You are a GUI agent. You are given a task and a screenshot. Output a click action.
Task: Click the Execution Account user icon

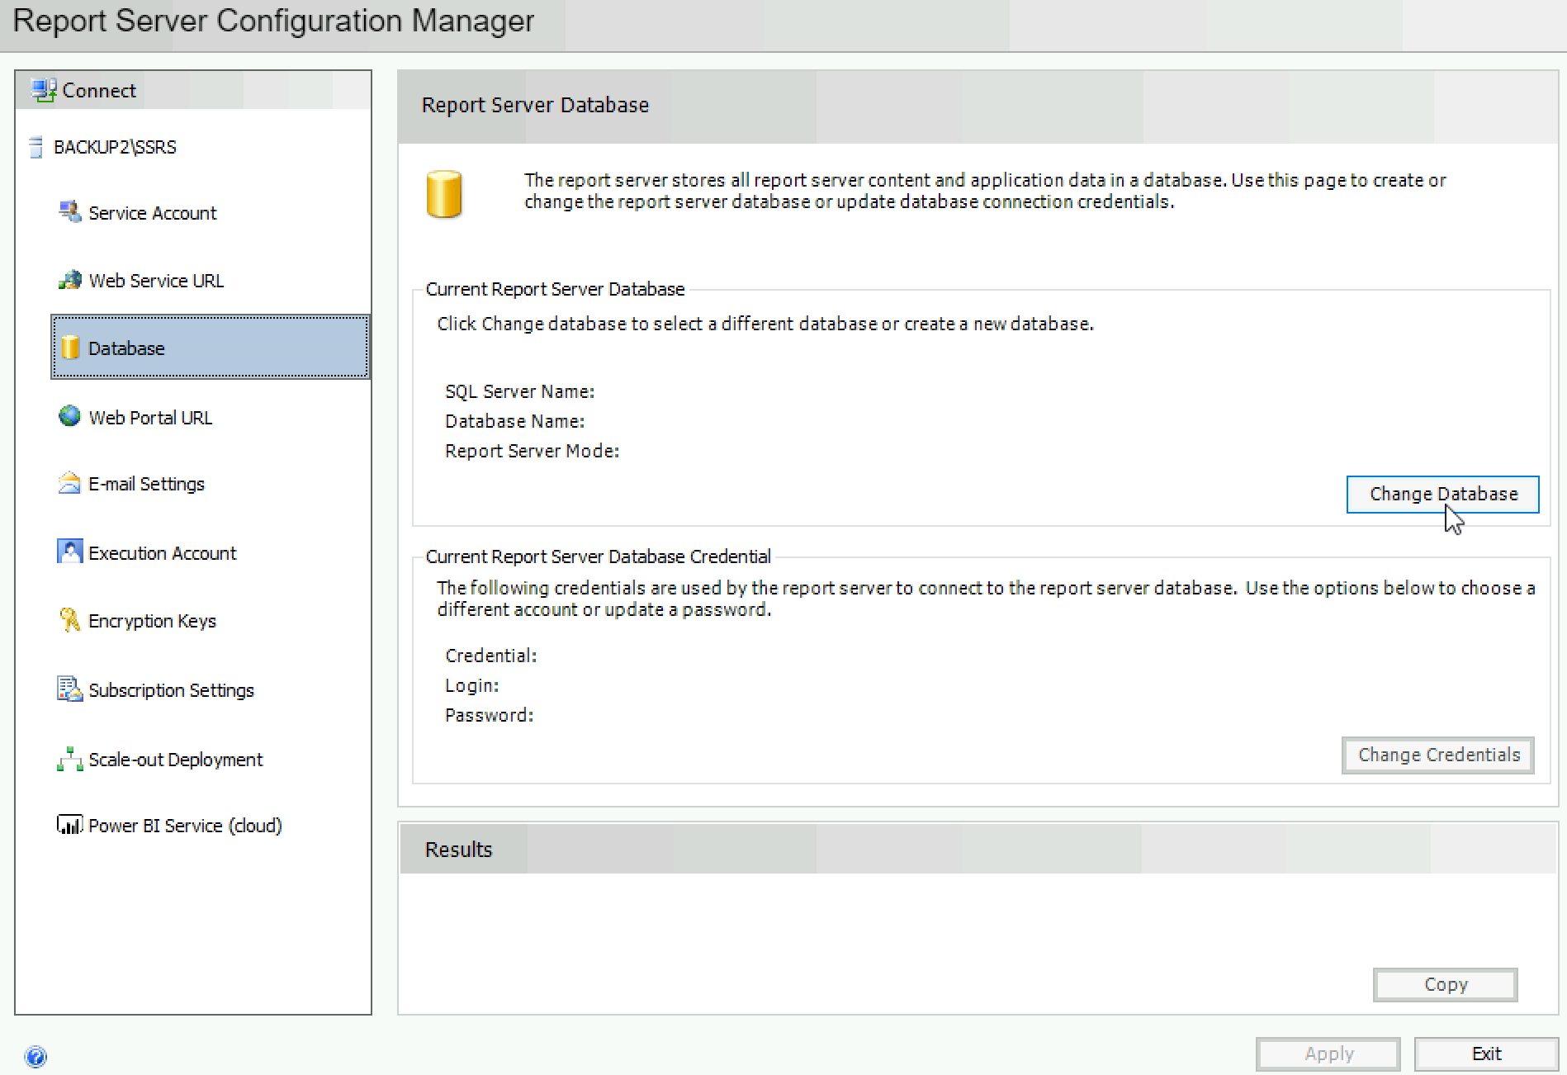pyautogui.click(x=70, y=552)
